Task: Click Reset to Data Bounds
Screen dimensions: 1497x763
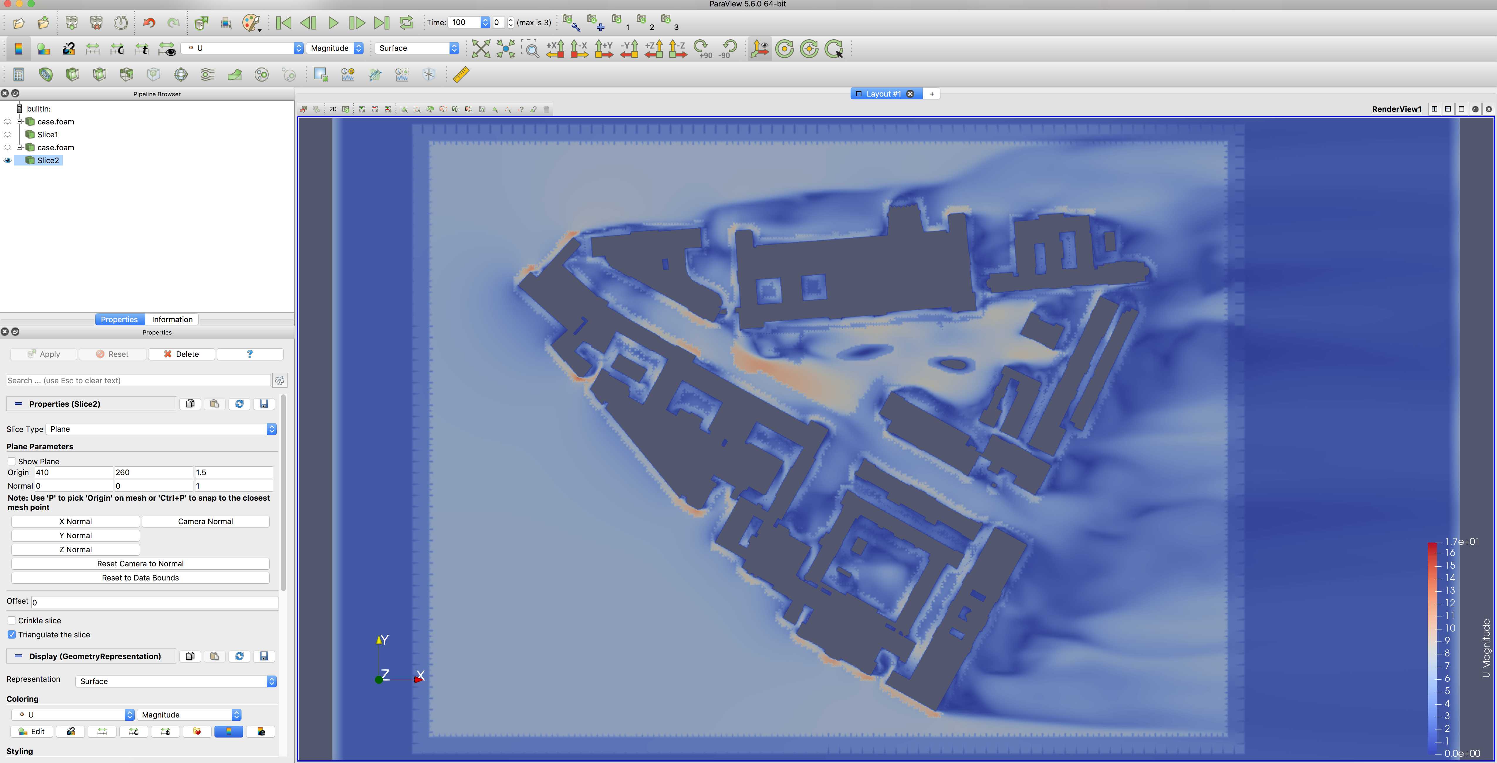Action: point(140,578)
